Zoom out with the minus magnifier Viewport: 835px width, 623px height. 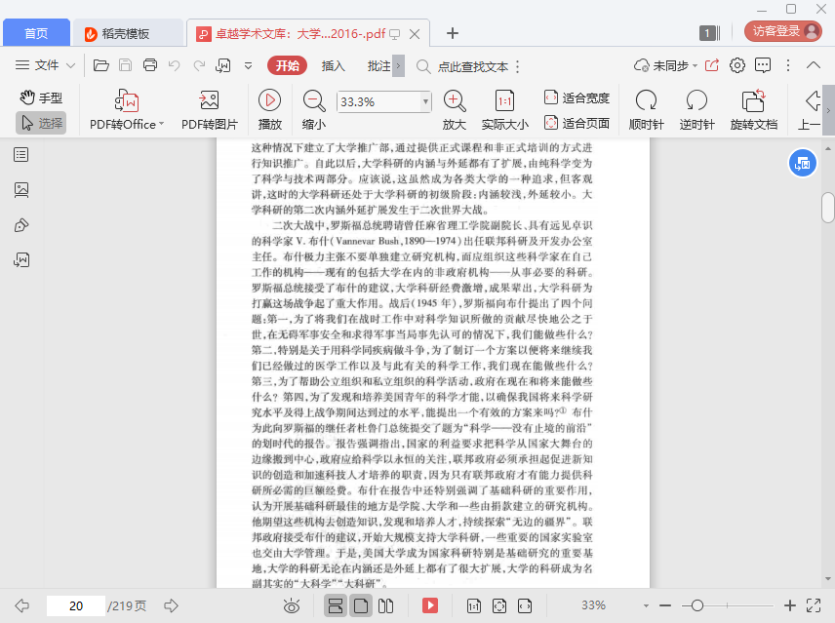click(x=314, y=110)
